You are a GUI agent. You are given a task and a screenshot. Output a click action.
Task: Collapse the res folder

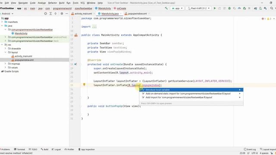pos(2,45)
